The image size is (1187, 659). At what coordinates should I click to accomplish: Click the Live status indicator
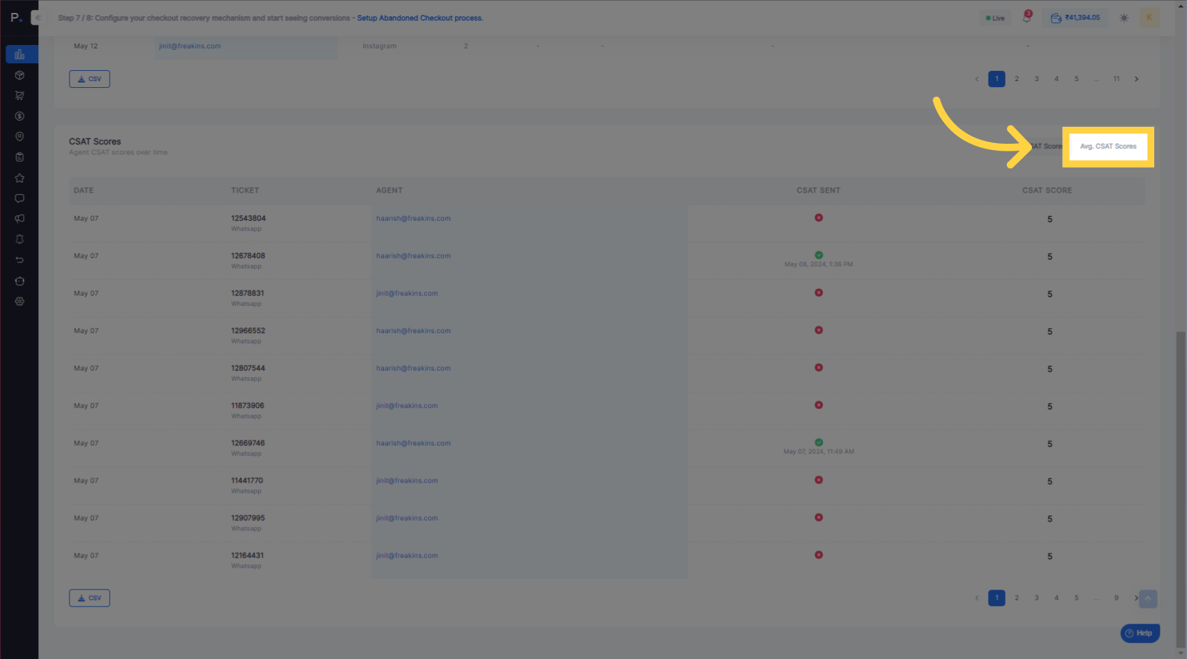click(995, 18)
